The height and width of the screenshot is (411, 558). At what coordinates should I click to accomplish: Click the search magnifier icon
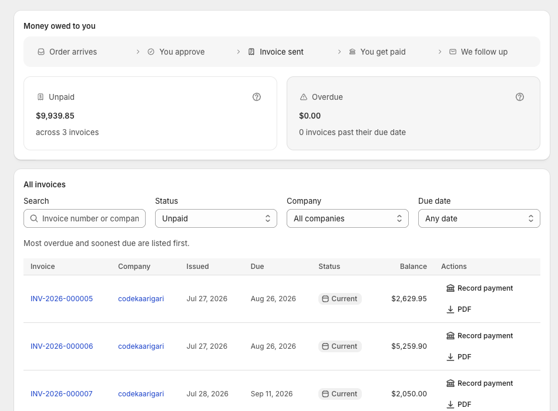click(x=34, y=218)
